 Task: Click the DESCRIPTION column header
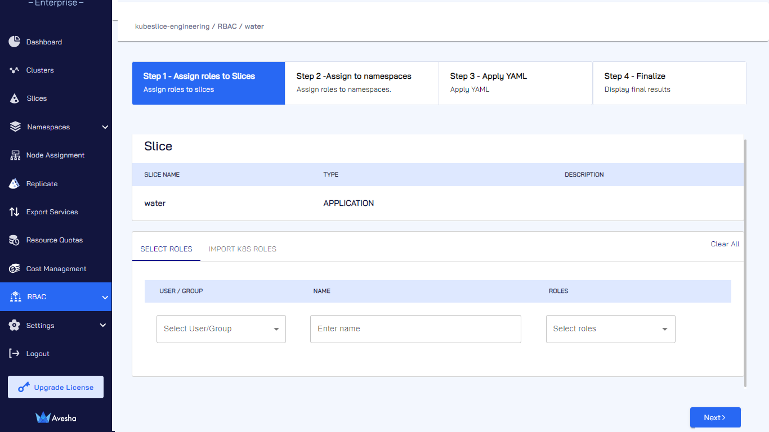(584, 174)
